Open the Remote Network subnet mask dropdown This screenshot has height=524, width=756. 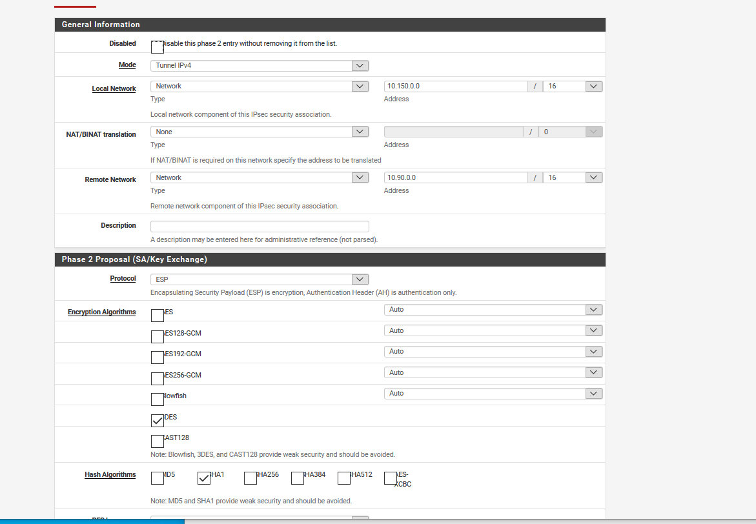(x=572, y=177)
